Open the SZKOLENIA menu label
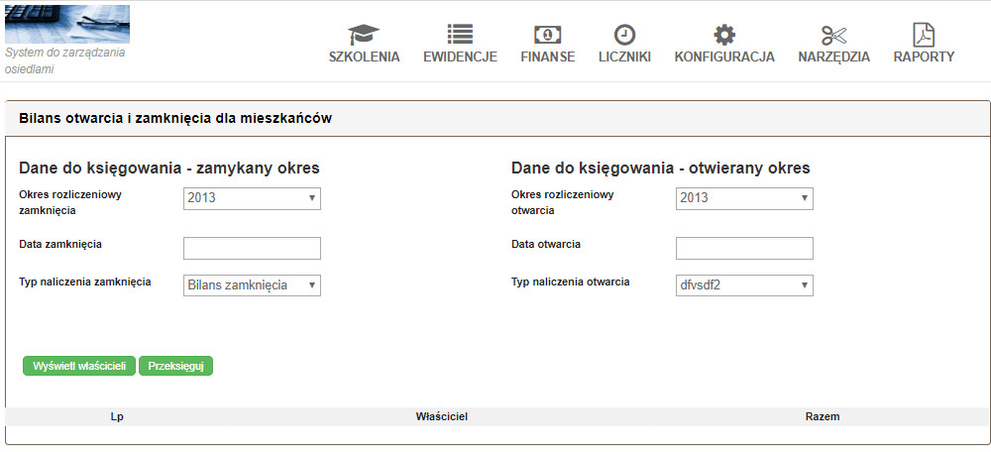 [x=364, y=56]
